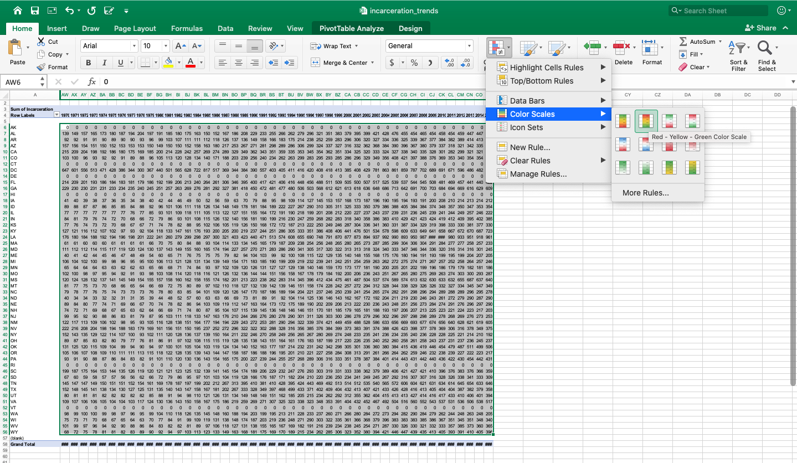Select Manage Rules menu entry
797x463 pixels.
click(x=548, y=174)
